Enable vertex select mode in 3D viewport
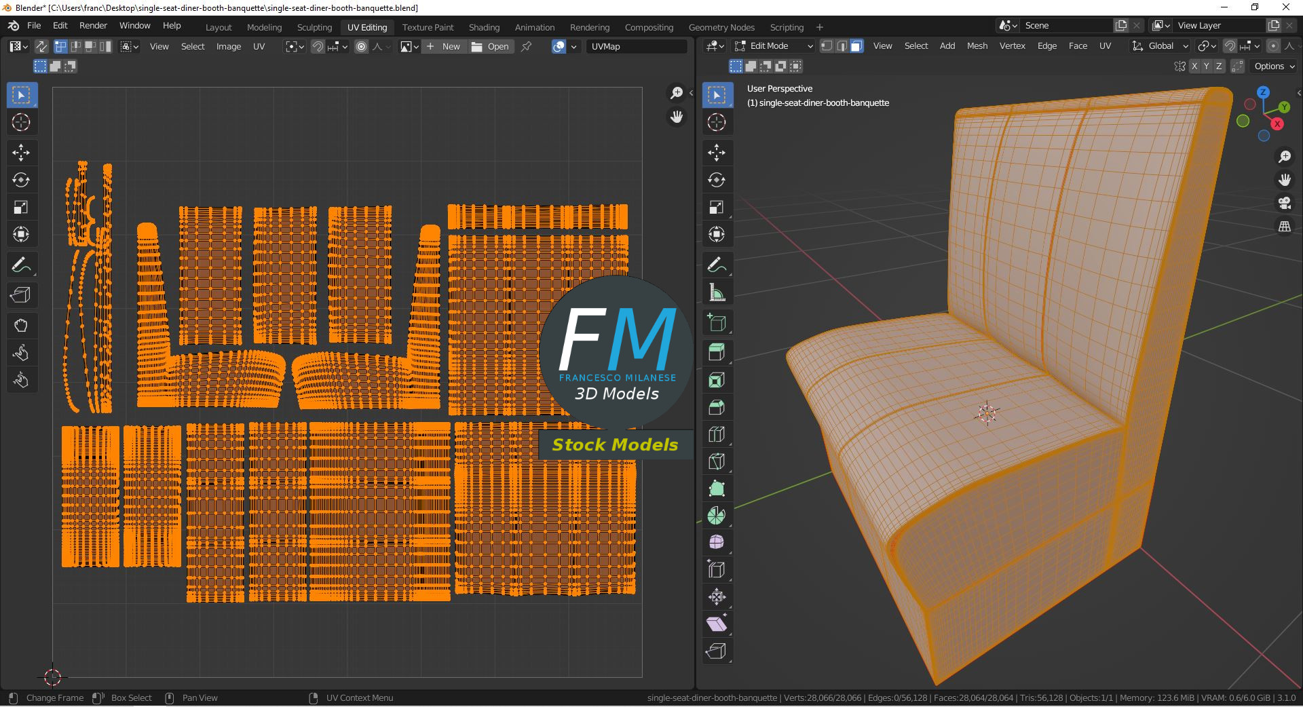The height and width of the screenshot is (707, 1303). tap(827, 46)
